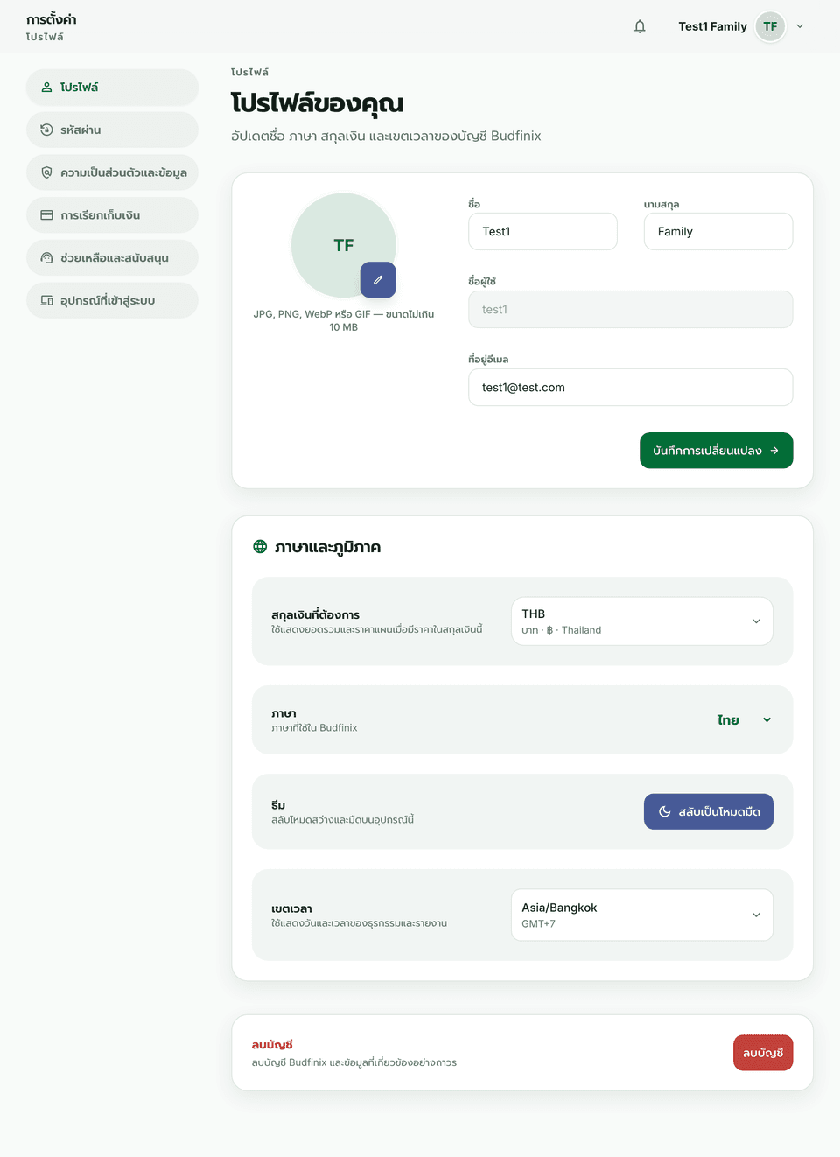Click the email field with test1@test.com

[x=631, y=388]
